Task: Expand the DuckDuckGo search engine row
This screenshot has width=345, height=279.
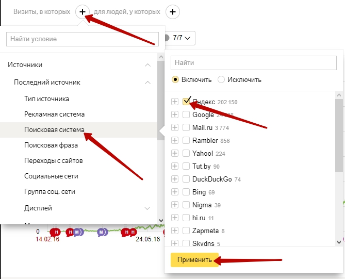Action: 175,179
